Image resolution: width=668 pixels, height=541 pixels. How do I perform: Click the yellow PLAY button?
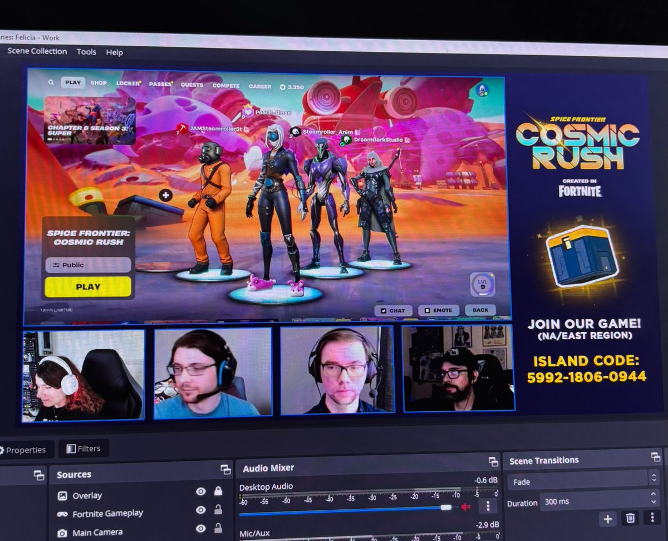[x=88, y=287]
